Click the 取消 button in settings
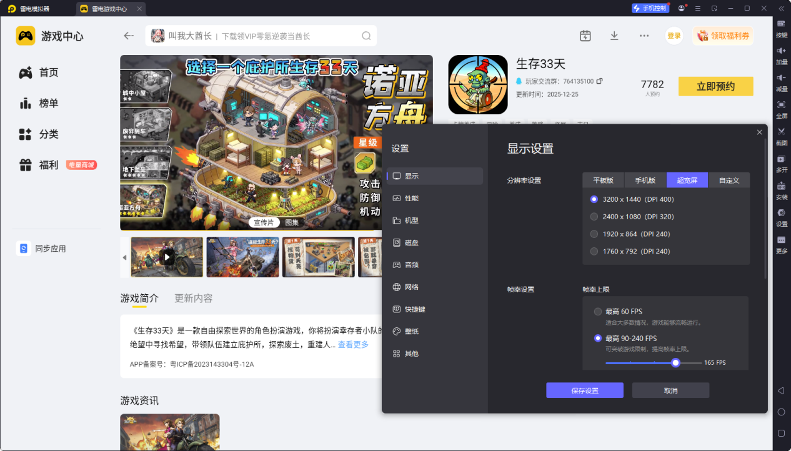Image resolution: width=791 pixels, height=451 pixels. tap(670, 390)
